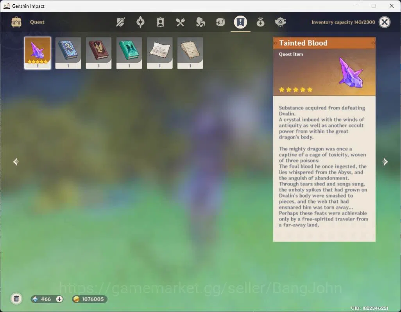Open the Materials tab icon

[x=200, y=22]
